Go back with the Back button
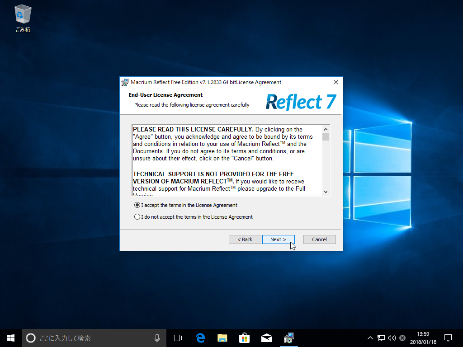Screen dimensions: 463x347 [x=245, y=239]
